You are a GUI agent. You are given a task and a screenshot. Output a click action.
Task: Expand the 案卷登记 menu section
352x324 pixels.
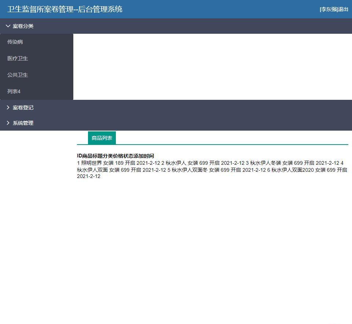point(22,108)
